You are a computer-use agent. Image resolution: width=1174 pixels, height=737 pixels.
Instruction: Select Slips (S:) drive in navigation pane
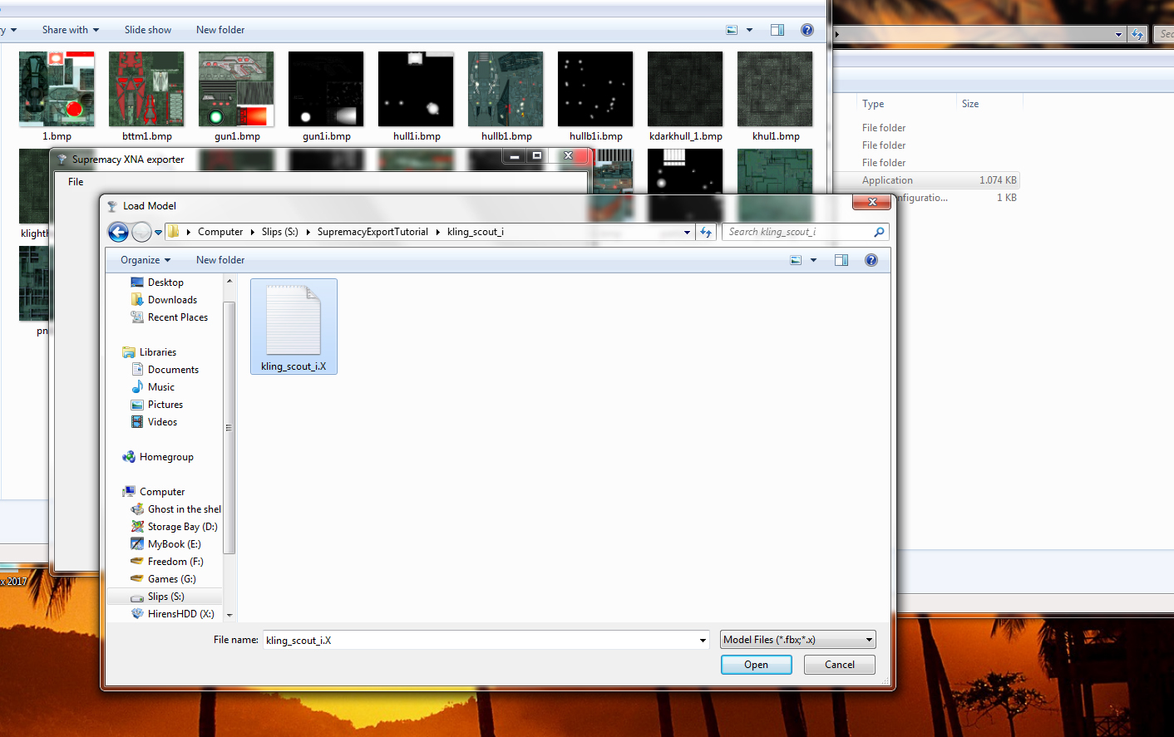pyautogui.click(x=165, y=597)
